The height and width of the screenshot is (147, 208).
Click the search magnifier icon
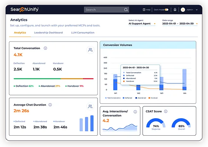coord(126,10)
